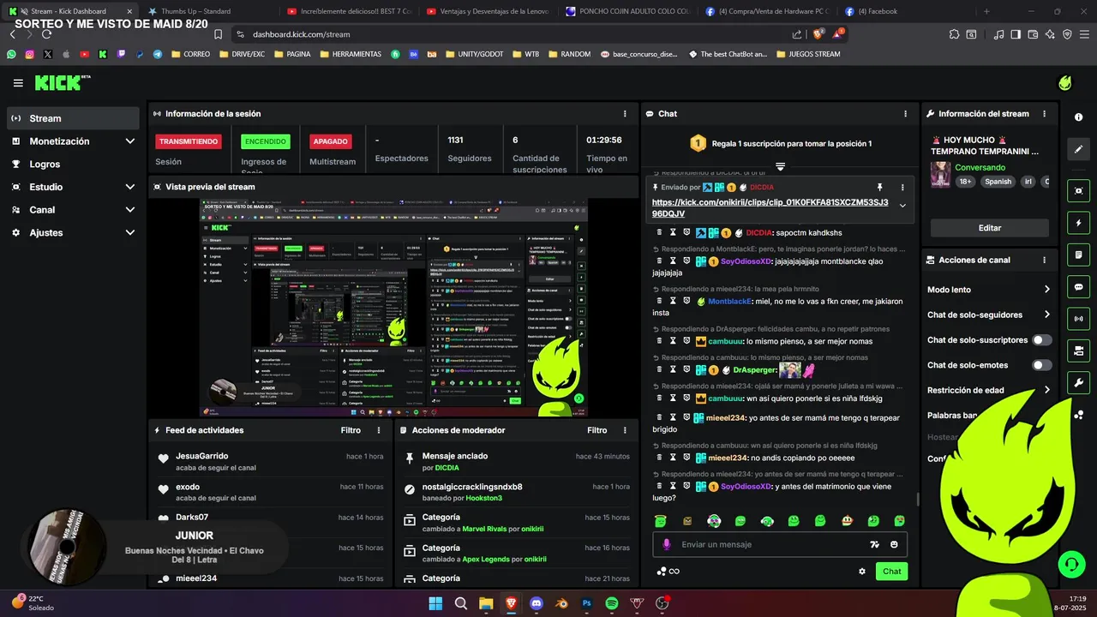The width and height of the screenshot is (1097, 617).
Task: Toggle Chat de solo-suscriptores switch
Action: tap(1041, 340)
